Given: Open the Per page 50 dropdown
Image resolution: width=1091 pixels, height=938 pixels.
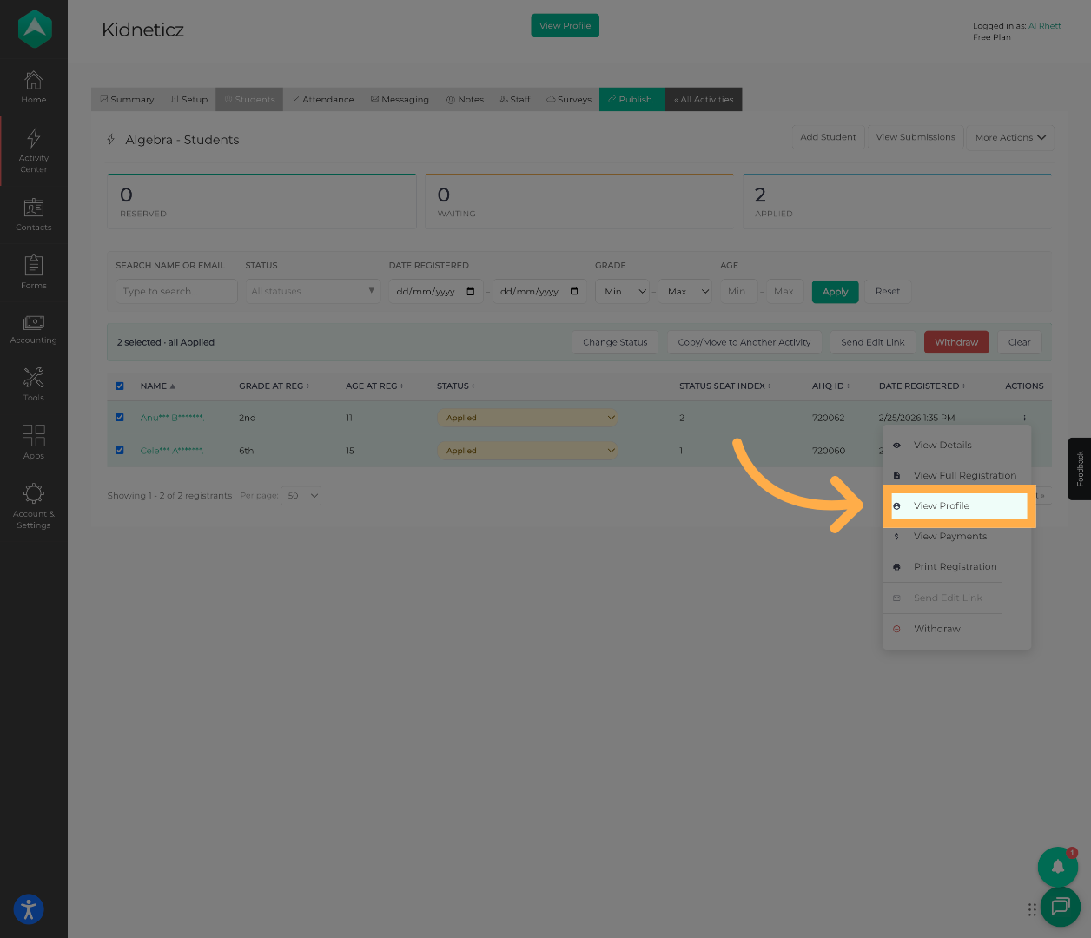Looking at the screenshot, I should coord(301,495).
